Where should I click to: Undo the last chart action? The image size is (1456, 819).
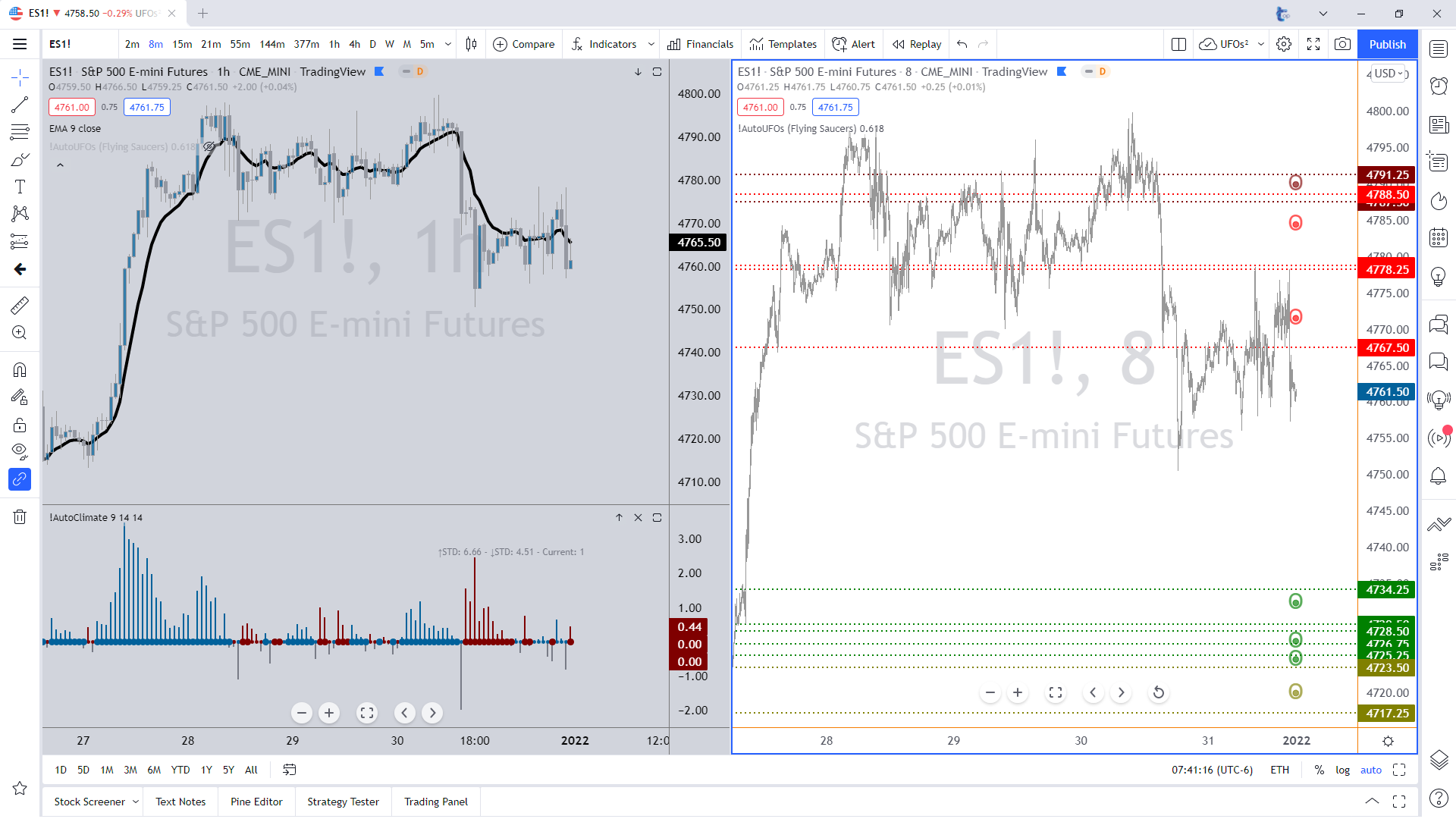click(x=962, y=44)
